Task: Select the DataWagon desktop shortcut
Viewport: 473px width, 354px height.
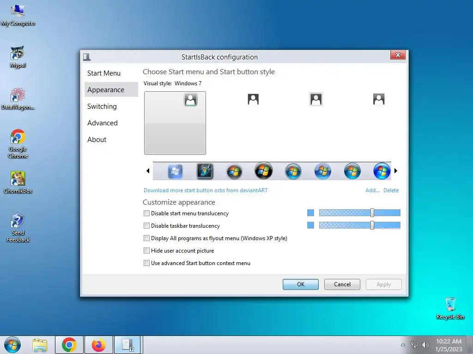Action: [x=18, y=99]
